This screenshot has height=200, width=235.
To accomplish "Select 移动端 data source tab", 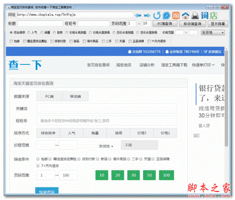I will pyautogui.click(x=76, y=96).
